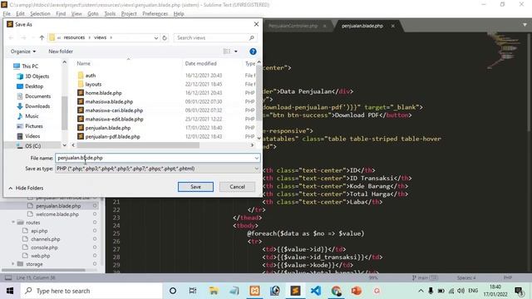The width and height of the screenshot is (532, 299).
Task: Collapse dialog with Hide Folders
Action: 26,188
